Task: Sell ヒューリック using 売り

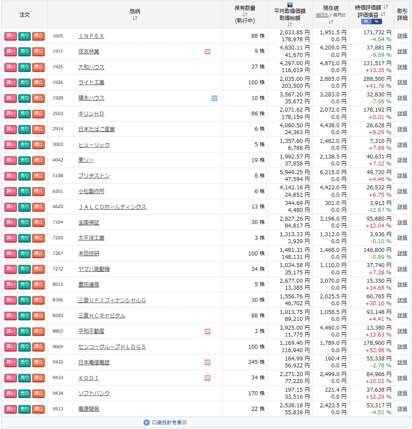Action: [x=24, y=145]
